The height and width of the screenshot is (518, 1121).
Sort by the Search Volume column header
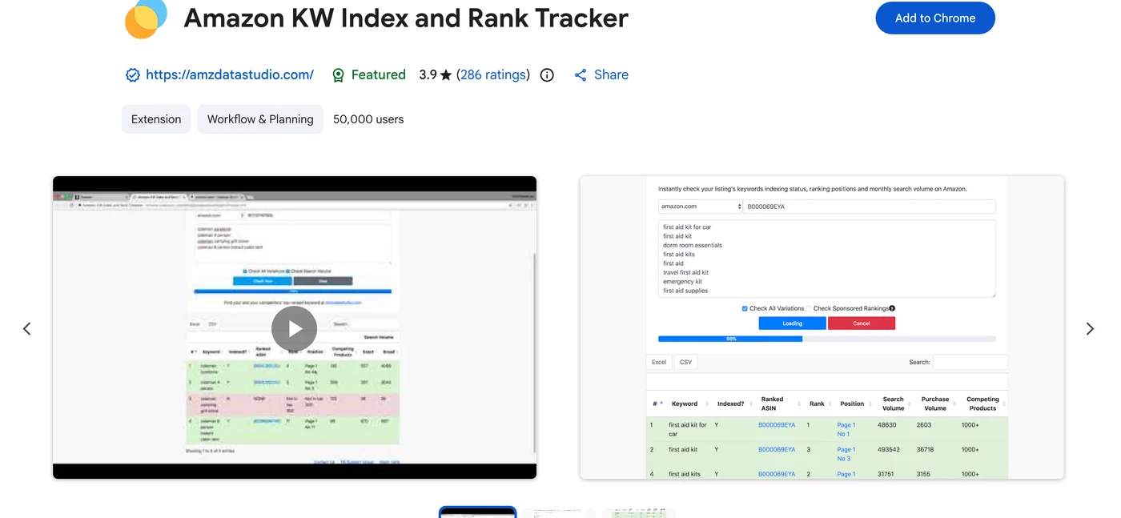tap(893, 404)
